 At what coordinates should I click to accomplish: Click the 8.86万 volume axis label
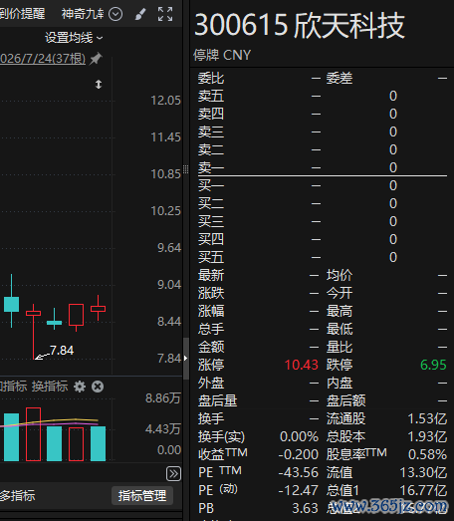coord(162,398)
